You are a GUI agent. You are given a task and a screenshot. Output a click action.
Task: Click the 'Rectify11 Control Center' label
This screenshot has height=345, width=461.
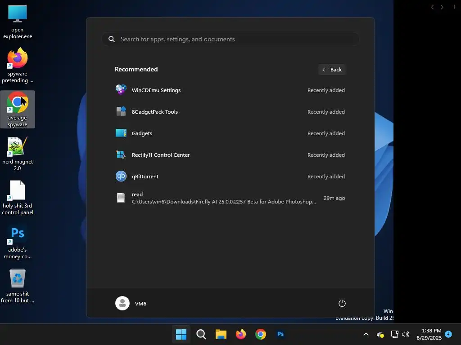[161, 155]
